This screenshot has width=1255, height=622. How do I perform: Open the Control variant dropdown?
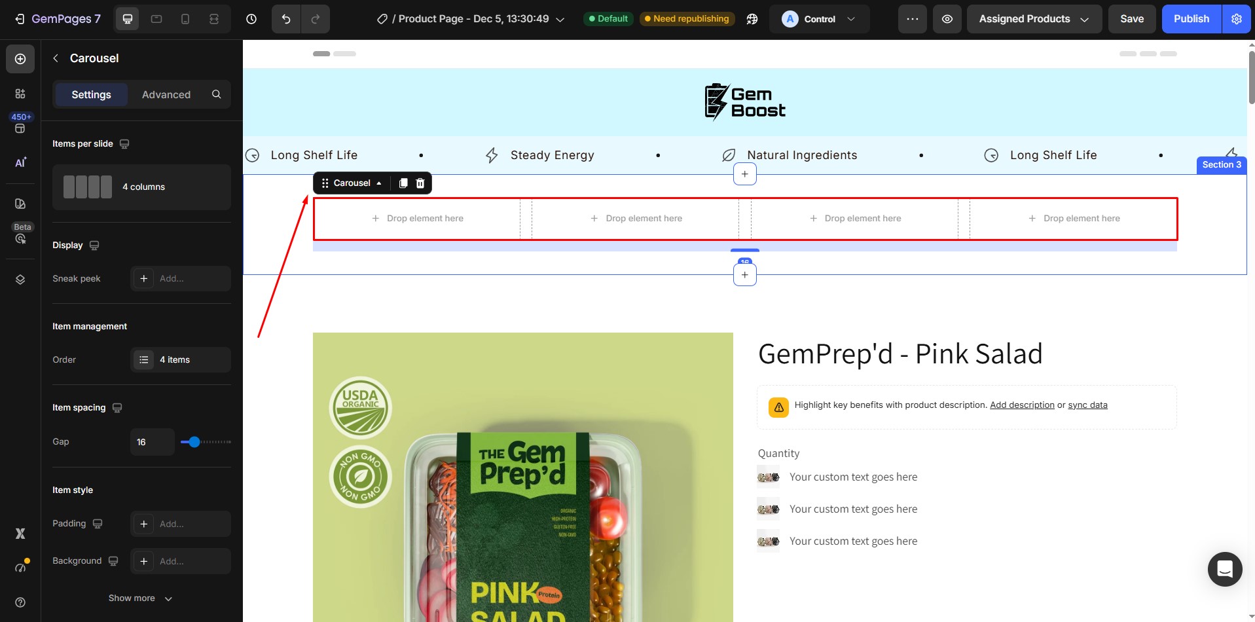coord(820,19)
